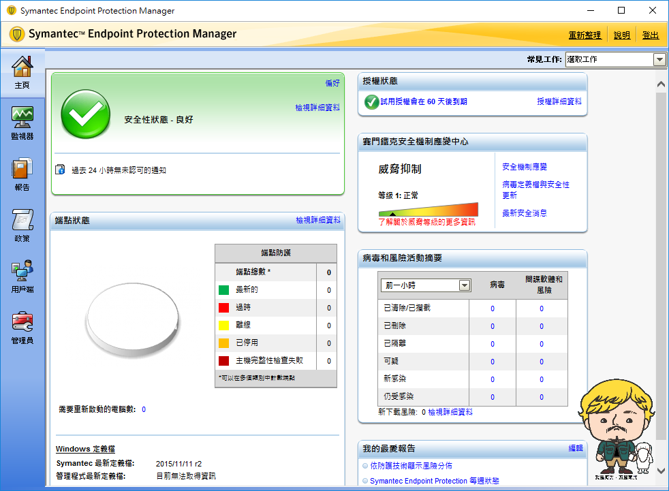
Task: Click the Symantec shield logo in header
Action: pos(16,34)
